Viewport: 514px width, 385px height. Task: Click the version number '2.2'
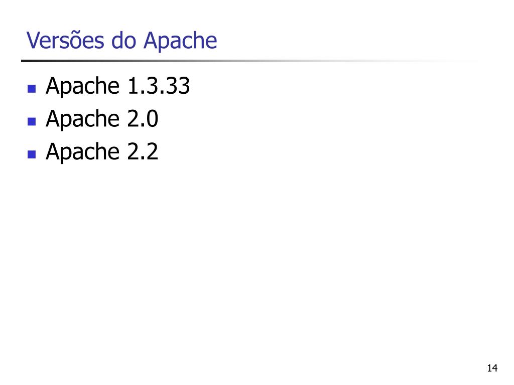(x=143, y=151)
